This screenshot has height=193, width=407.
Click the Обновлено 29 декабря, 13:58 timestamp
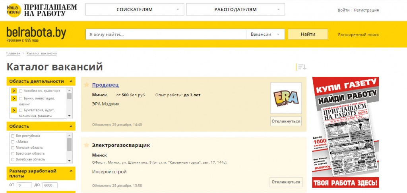click(117, 185)
